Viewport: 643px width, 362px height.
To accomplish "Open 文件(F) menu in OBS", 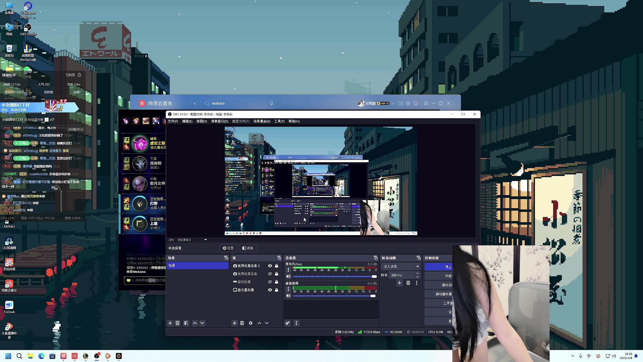I will point(173,121).
